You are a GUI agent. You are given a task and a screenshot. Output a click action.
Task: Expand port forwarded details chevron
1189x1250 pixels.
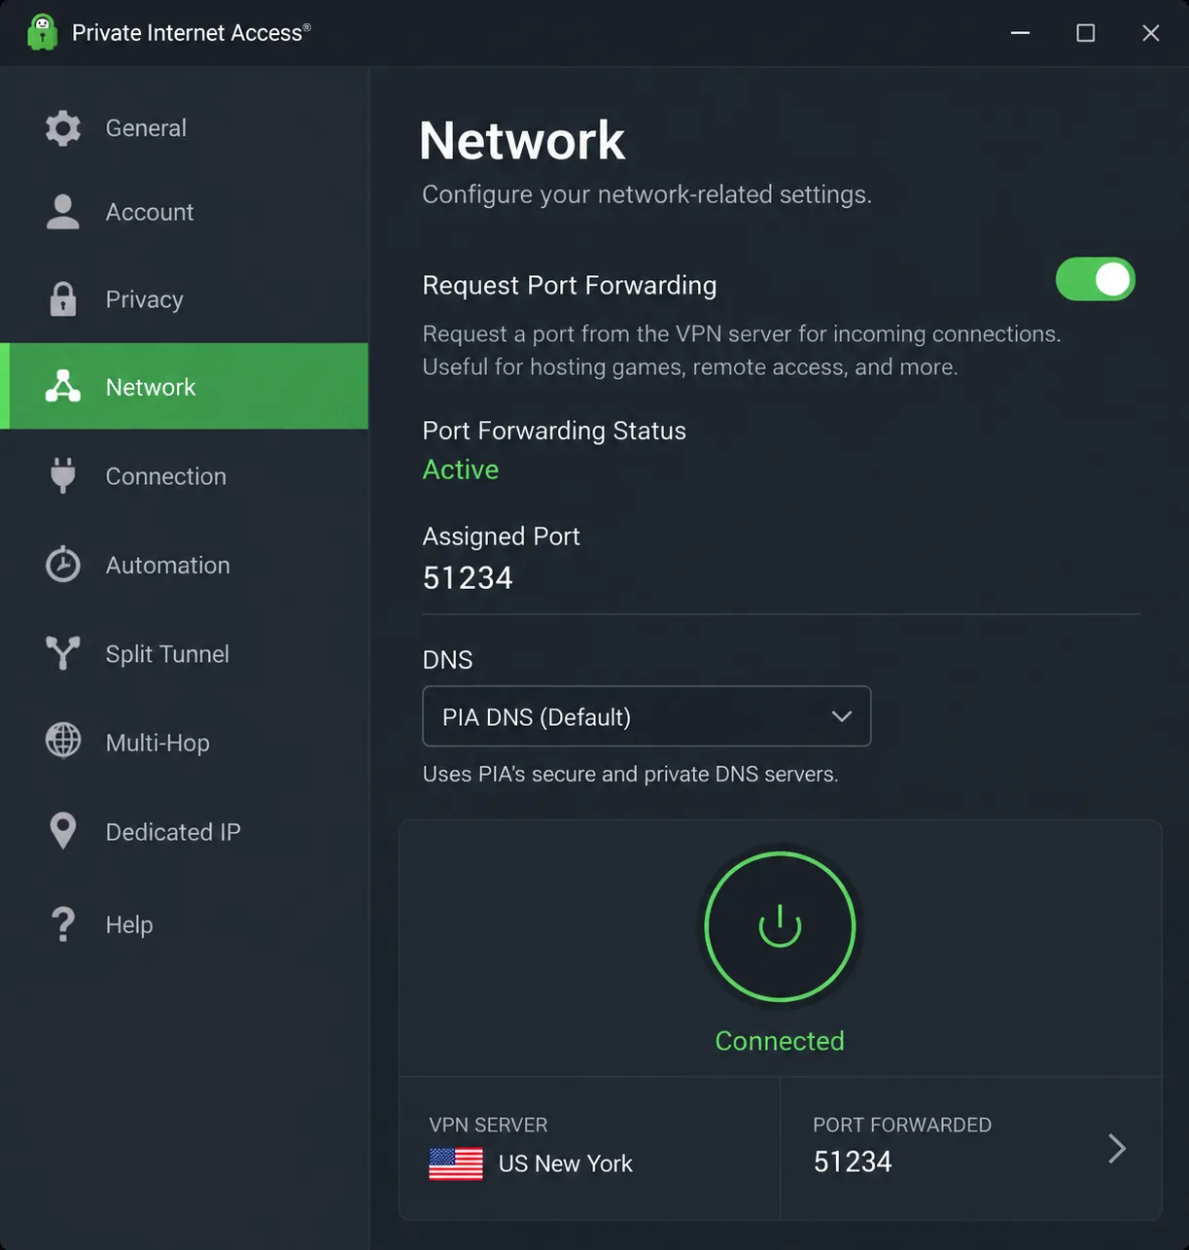click(x=1117, y=1149)
